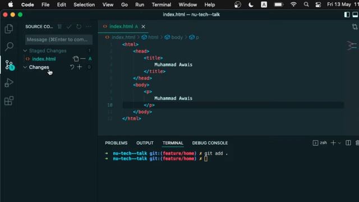Image resolution: width=359 pixels, height=202 pixels.
Task: Click 'git add .' command in terminal
Action: click(216, 153)
